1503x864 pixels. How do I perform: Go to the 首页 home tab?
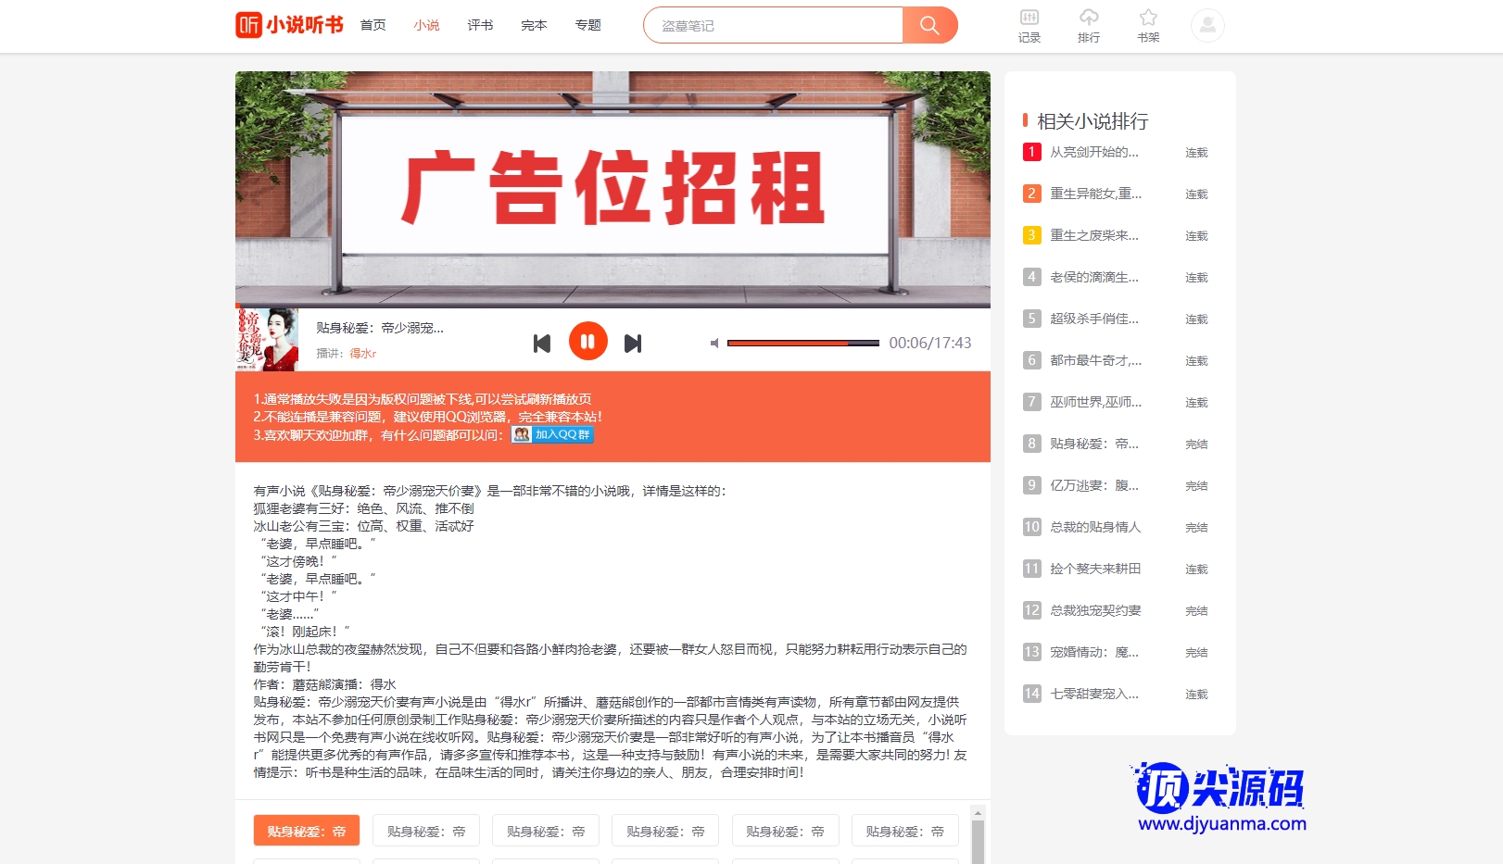click(373, 25)
